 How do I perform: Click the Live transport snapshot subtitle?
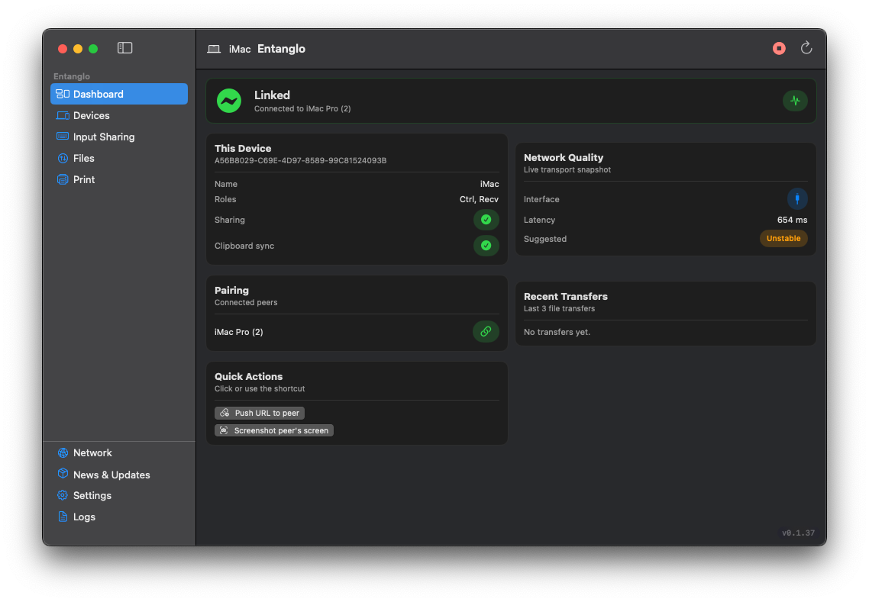coord(567,170)
